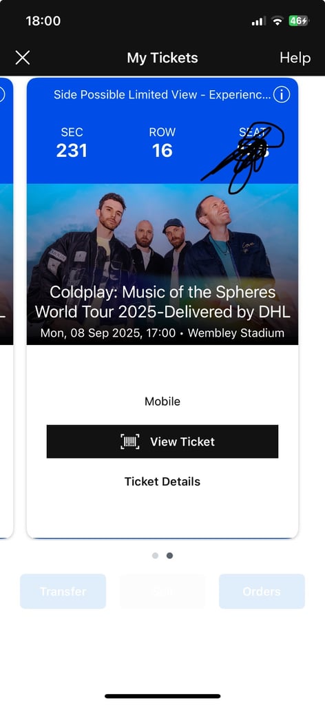Viewport: 325px width, 705px height.
Task: Tap the barcode icon in View Ticket
Action: (130, 441)
